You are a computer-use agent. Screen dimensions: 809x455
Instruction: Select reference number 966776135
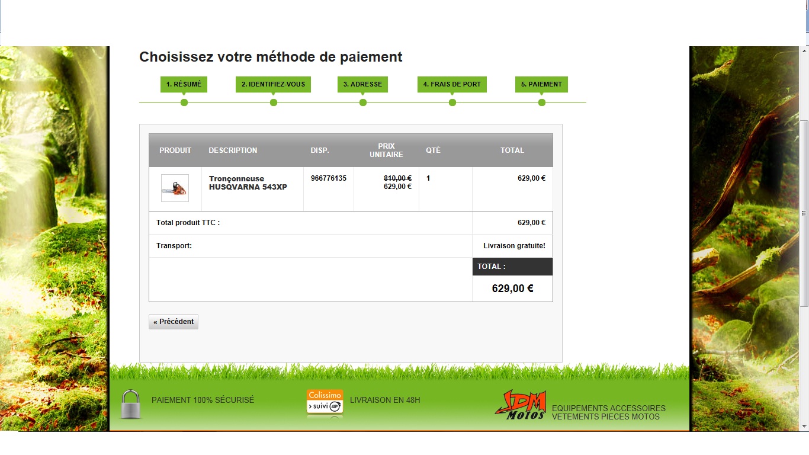tap(329, 178)
